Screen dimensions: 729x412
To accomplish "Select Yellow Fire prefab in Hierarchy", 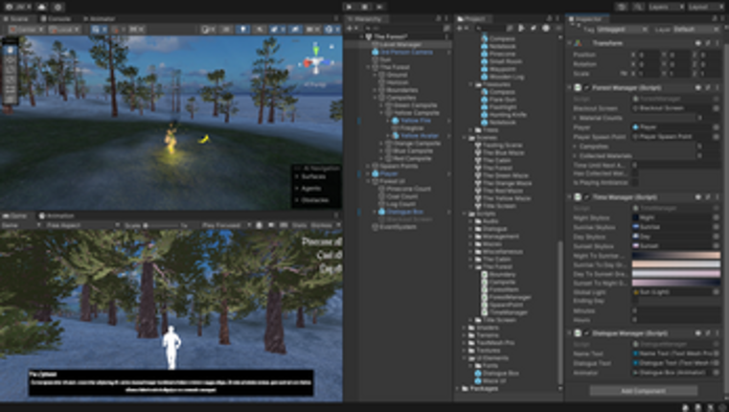I will point(412,121).
